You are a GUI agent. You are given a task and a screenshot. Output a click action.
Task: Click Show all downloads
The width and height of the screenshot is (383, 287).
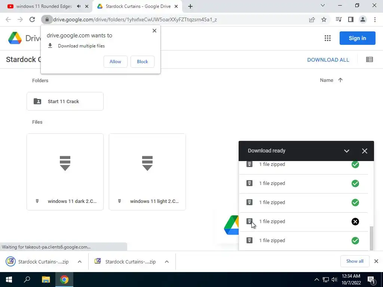355,261
